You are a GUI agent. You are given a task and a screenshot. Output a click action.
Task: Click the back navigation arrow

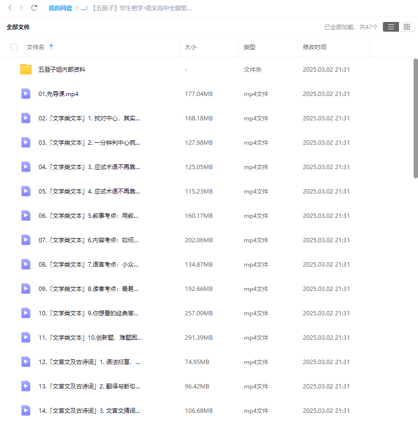(x=10, y=8)
